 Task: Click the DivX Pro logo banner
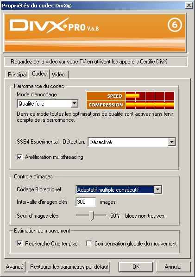pos(95,33)
